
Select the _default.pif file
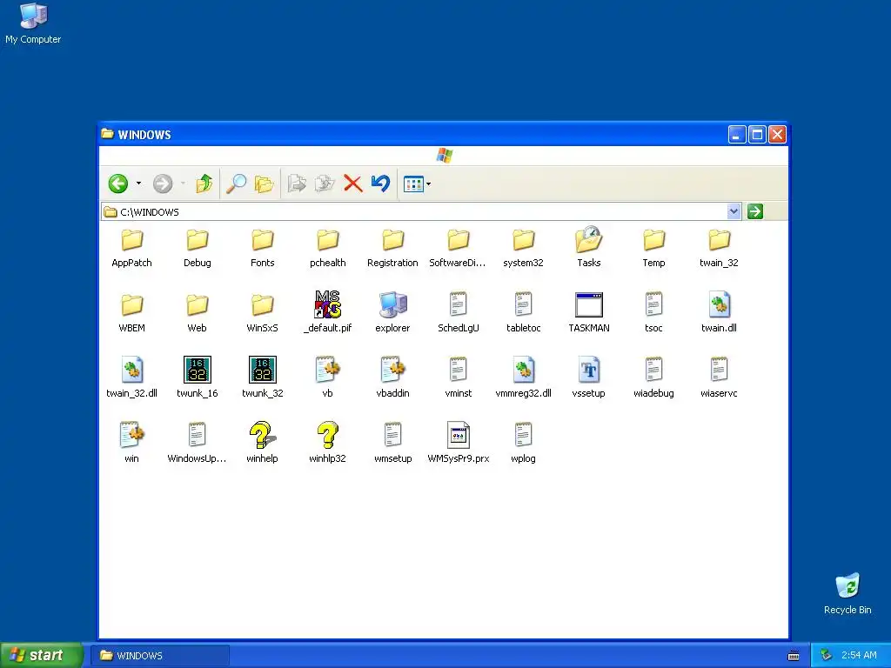click(328, 312)
